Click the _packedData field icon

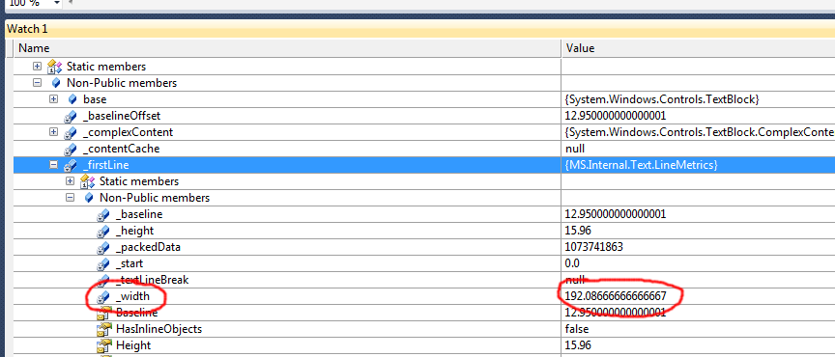(x=102, y=248)
